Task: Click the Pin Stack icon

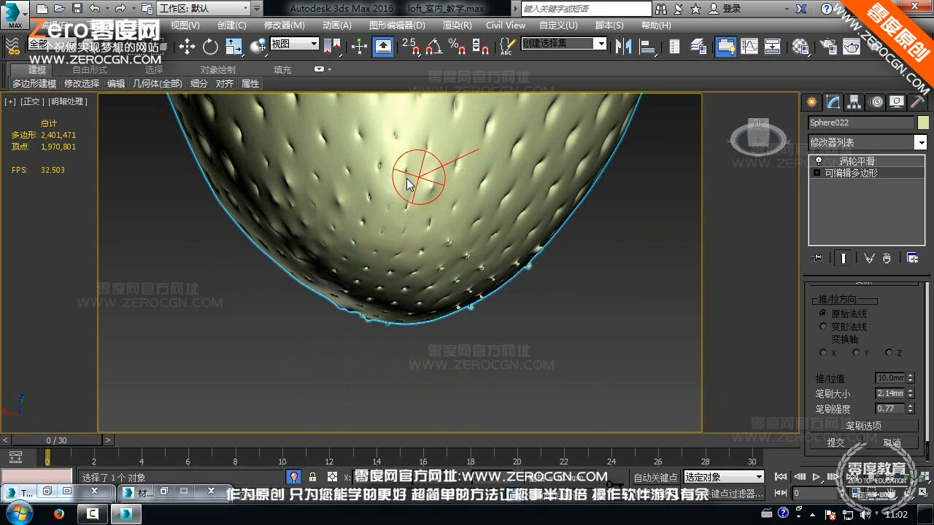Action: [x=817, y=258]
